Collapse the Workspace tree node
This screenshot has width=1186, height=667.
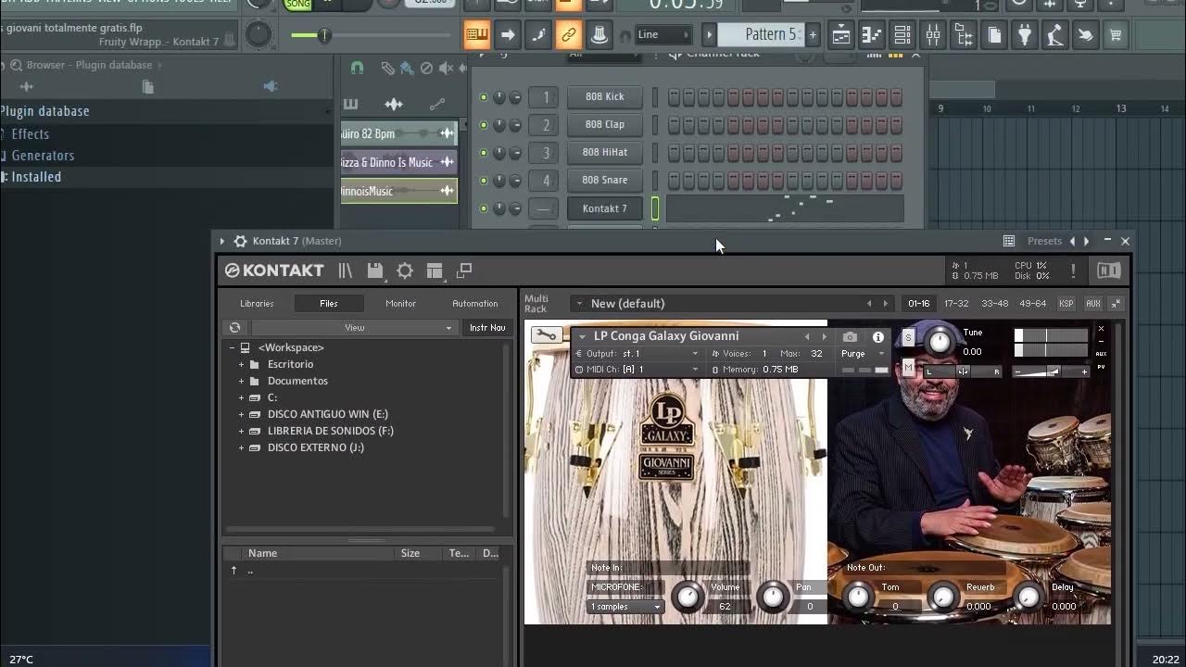pos(233,347)
